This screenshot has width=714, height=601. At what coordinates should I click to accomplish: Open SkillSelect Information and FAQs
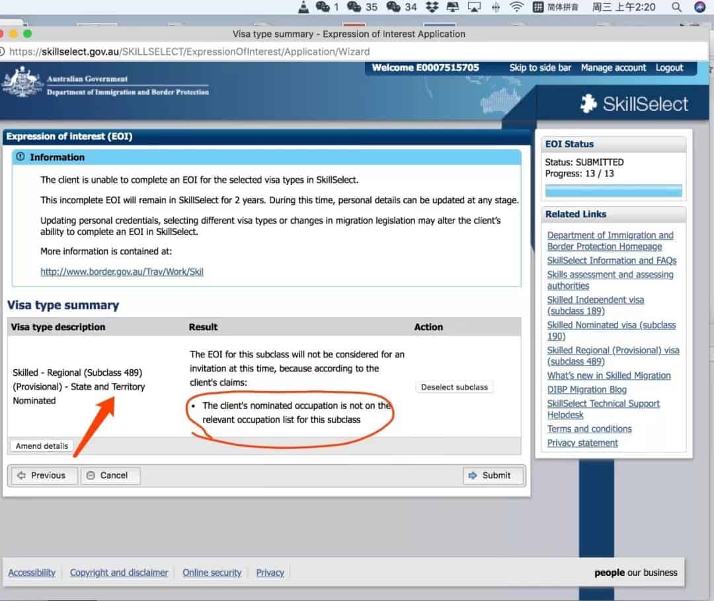(x=612, y=260)
